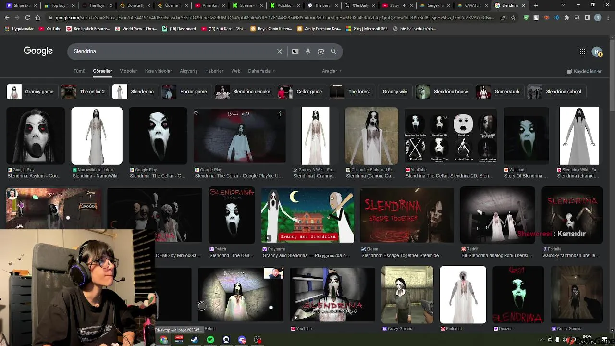Image resolution: width=615 pixels, height=346 pixels.
Task: Select the Slendrina school filter chip
Action: tap(556, 92)
